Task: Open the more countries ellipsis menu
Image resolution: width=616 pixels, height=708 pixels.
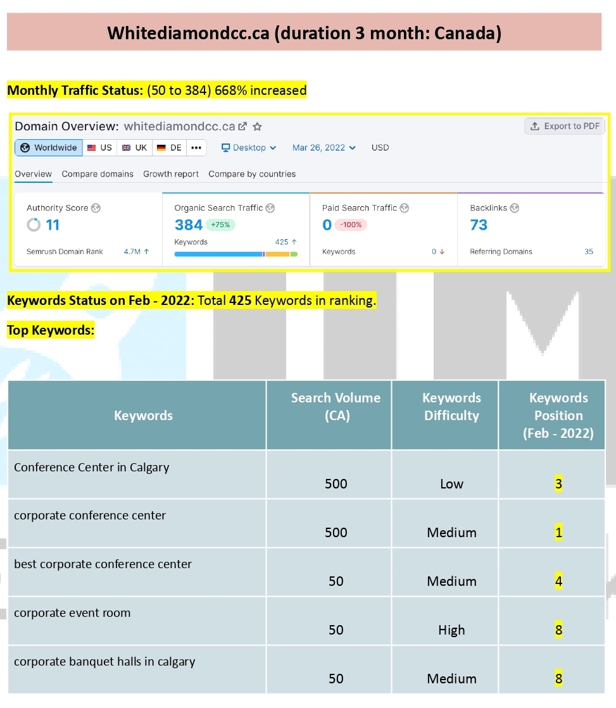Action: click(x=196, y=147)
